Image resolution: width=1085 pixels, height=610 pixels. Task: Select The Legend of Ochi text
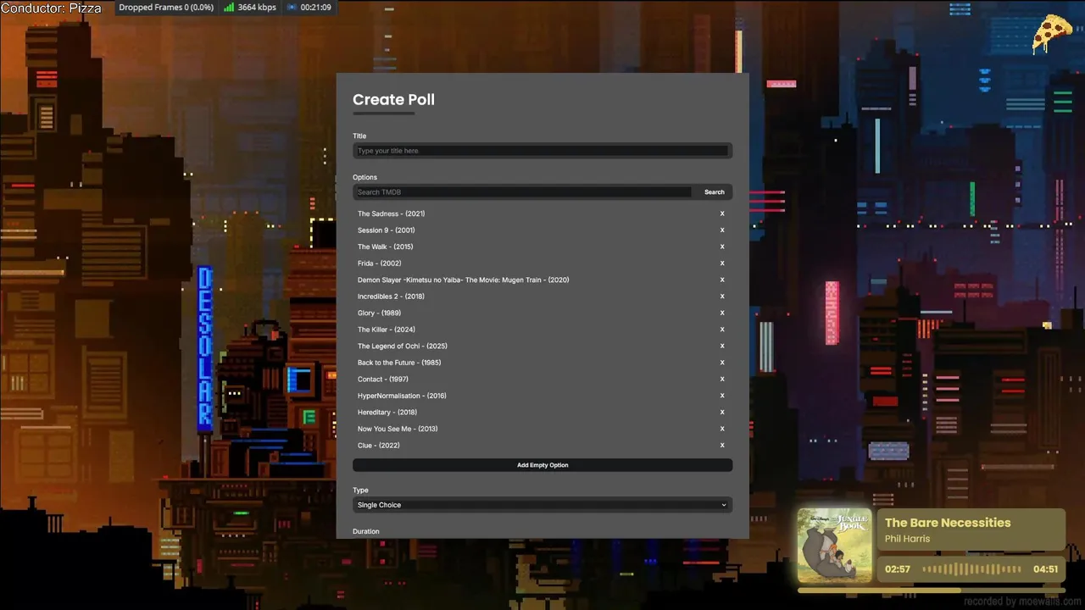[x=403, y=346]
